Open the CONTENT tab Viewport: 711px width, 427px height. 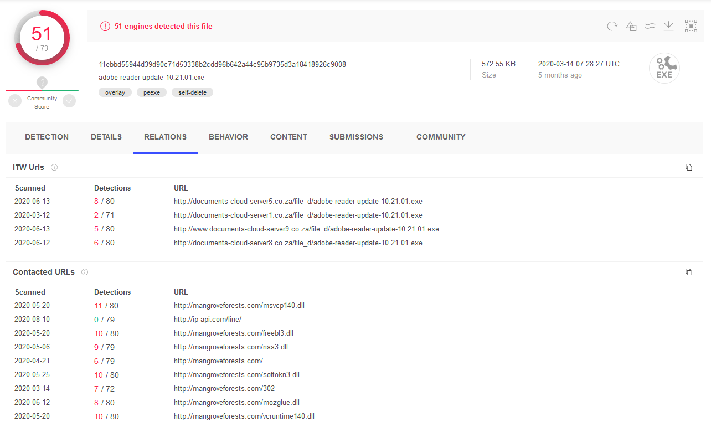[288, 137]
